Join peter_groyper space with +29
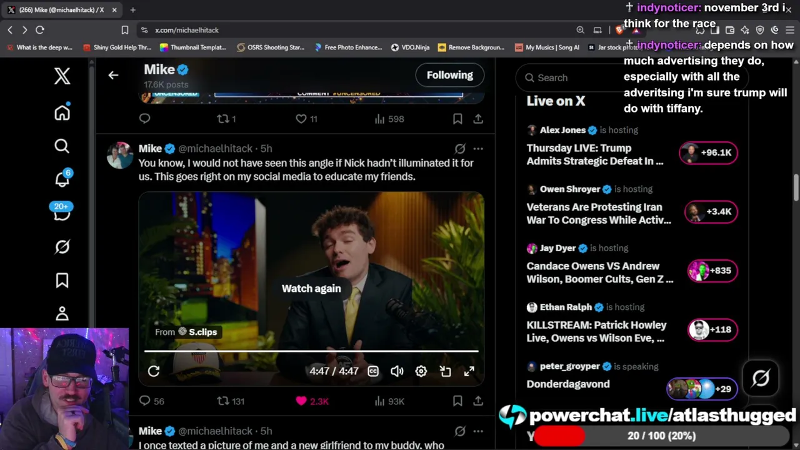The width and height of the screenshot is (800, 450). coord(701,389)
